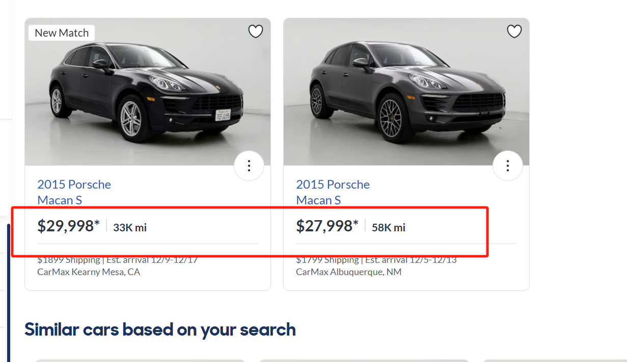Click the Similar cars based on your search heading
The width and height of the screenshot is (627, 362).
pyautogui.click(x=160, y=329)
